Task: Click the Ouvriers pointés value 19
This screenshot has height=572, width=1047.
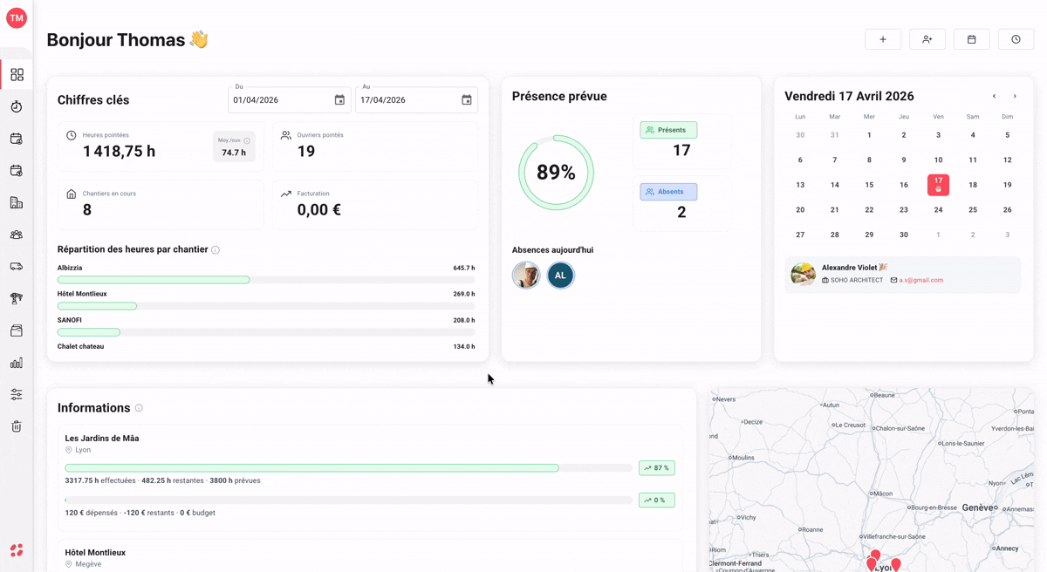Action: [x=306, y=152]
